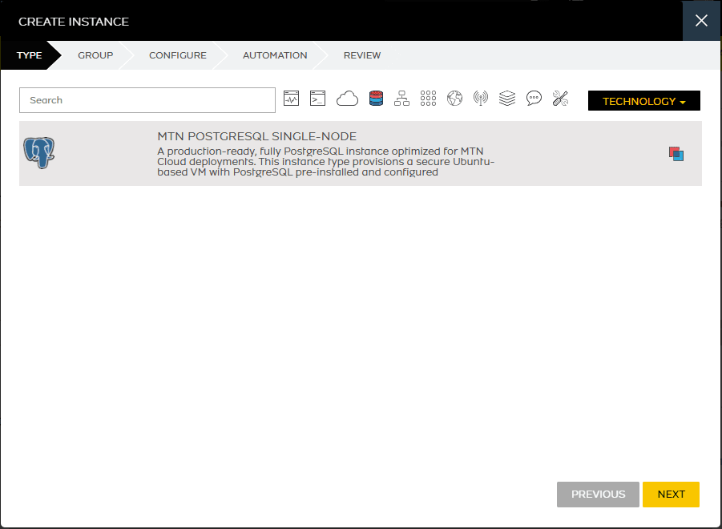Filter by stacked layers category icon
Screen dimensions: 722x529
[507, 99]
